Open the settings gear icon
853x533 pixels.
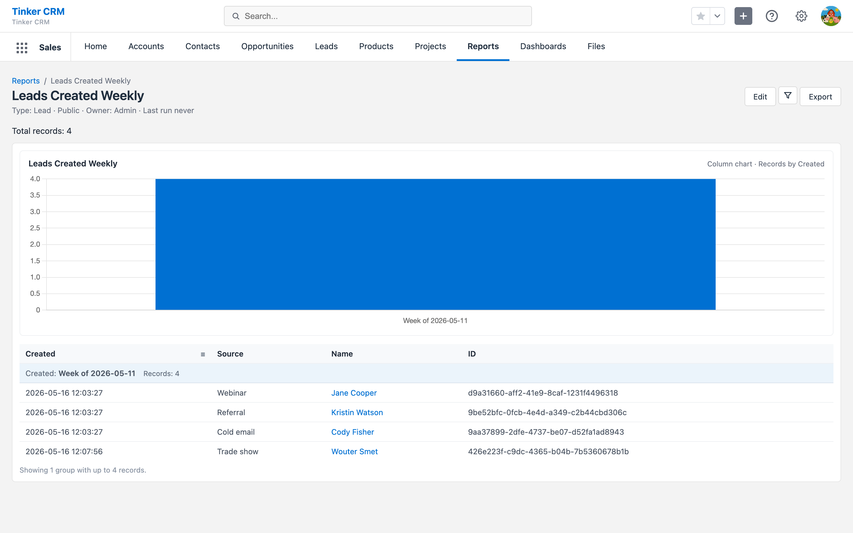pos(801,16)
